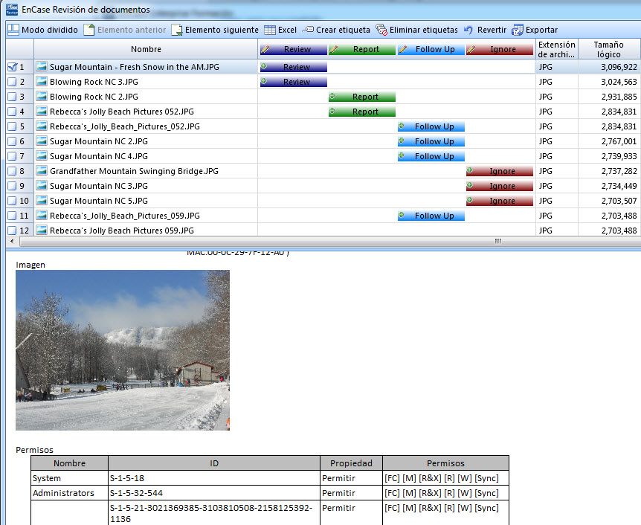Click plus icon on row 8 Ignore tag
The width and height of the screenshot is (641, 525).
(x=470, y=170)
